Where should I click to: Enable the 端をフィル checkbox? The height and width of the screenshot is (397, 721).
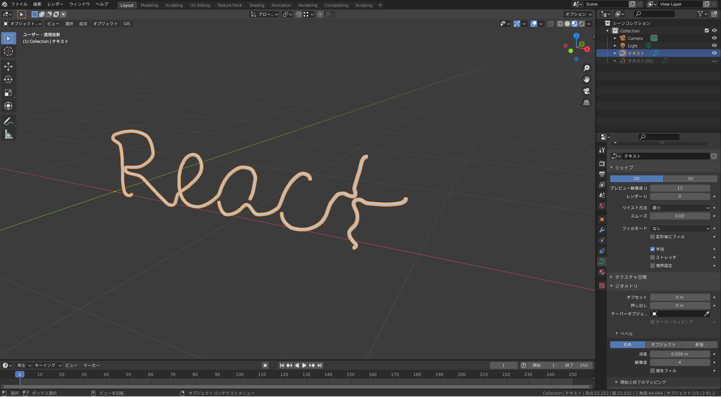652,371
